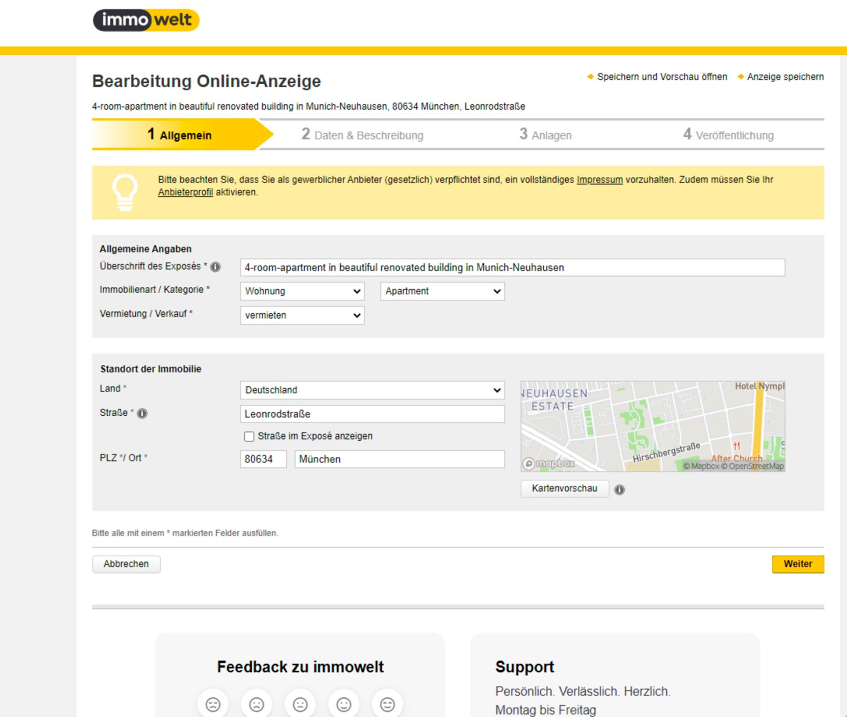Click info icon next to Straße label

point(142,413)
